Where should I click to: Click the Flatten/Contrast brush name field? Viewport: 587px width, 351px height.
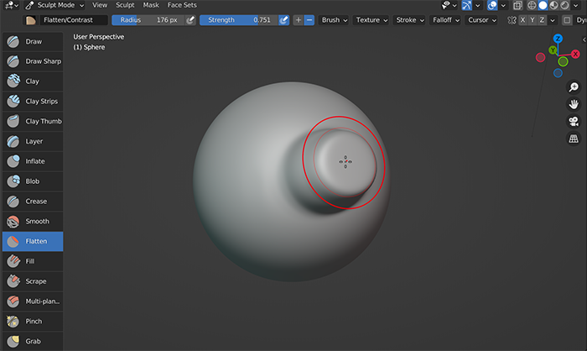73,20
